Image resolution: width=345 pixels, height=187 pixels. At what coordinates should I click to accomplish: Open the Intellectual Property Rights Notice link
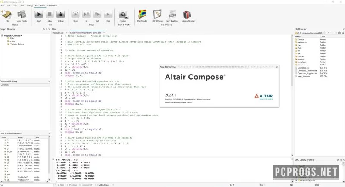coord(179,103)
